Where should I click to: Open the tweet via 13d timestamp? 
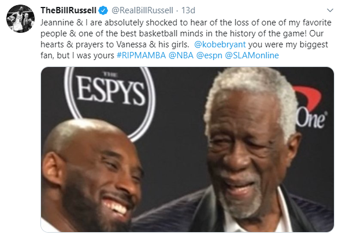point(188,10)
